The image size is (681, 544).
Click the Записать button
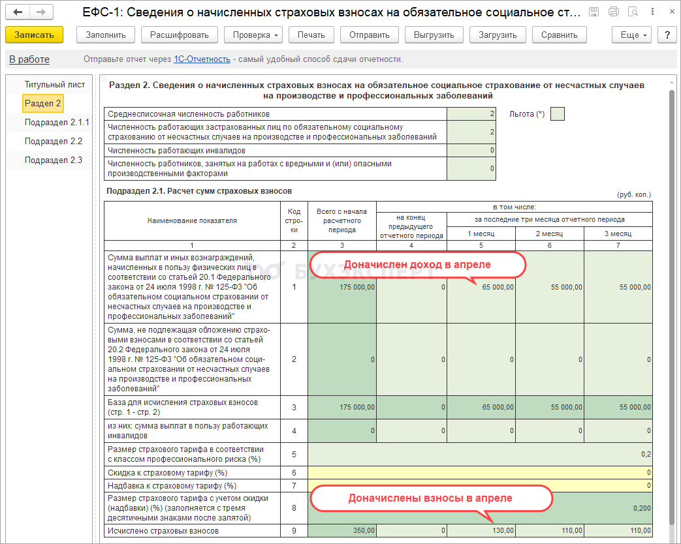click(35, 35)
